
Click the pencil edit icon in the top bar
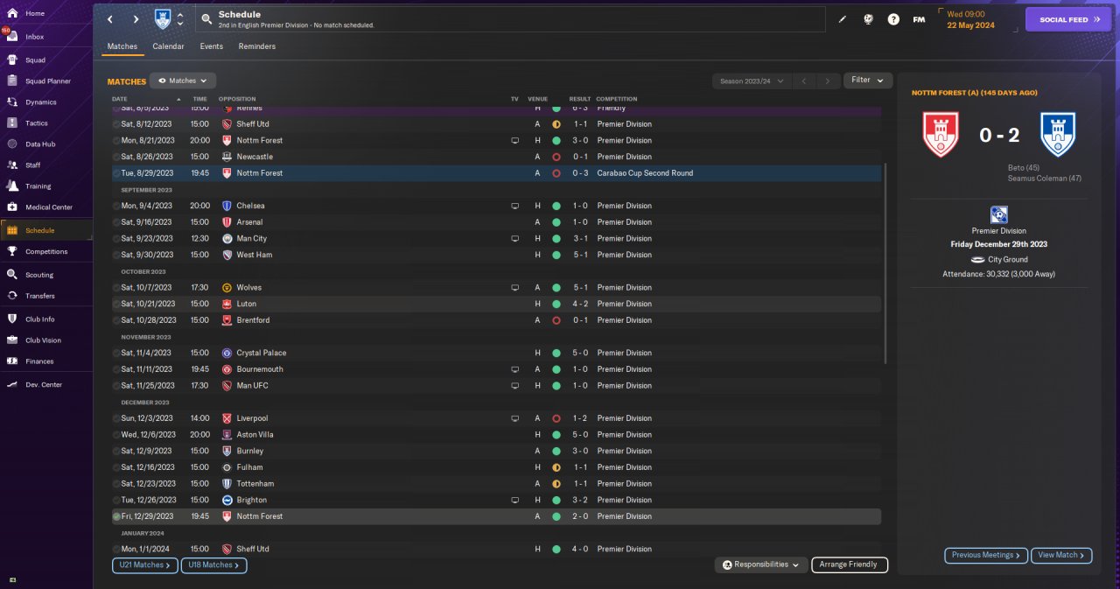click(x=843, y=19)
